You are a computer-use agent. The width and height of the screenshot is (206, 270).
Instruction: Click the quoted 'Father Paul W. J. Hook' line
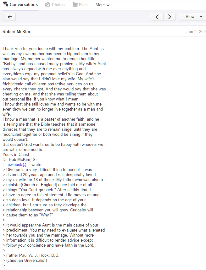[x=31, y=256]
